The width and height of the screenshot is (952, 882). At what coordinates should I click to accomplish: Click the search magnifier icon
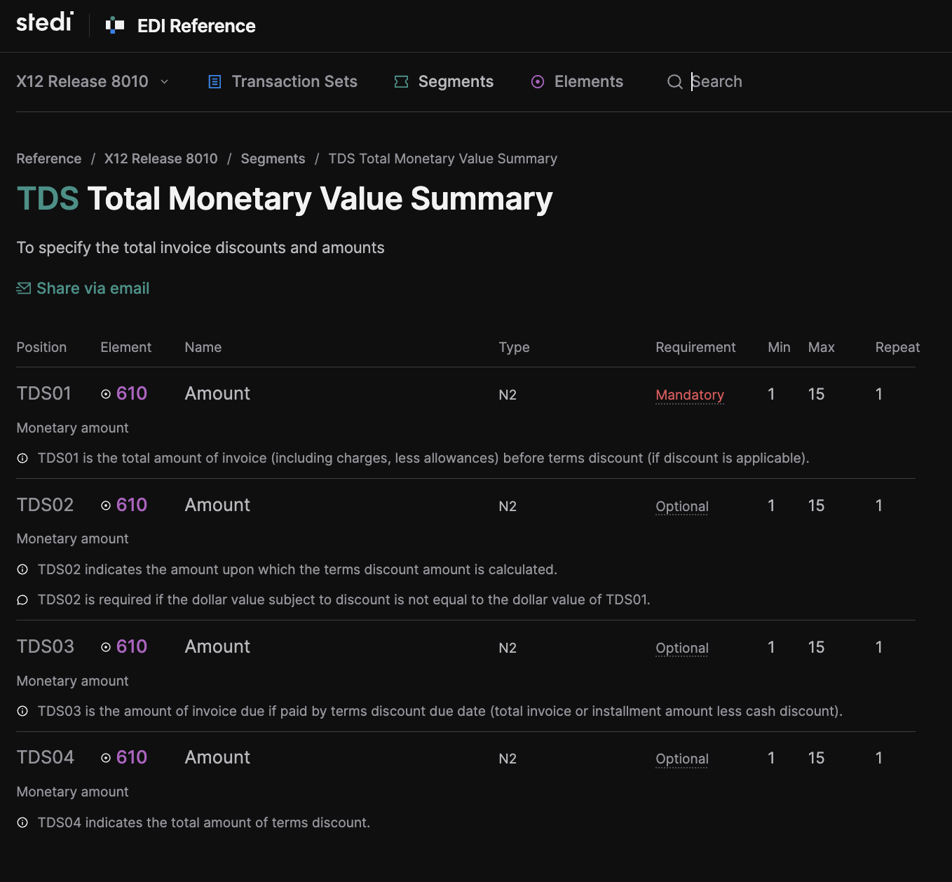(674, 82)
